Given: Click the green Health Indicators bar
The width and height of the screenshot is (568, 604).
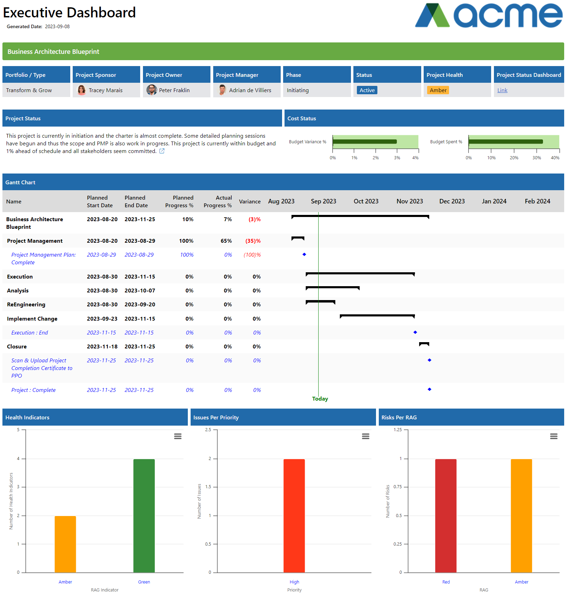Looking at the screenshot, I should (144, 515).
